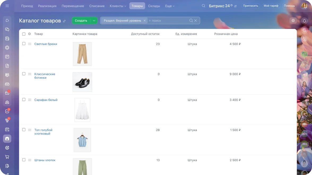Open row actions menu for Классические ботинки
Viewport: 312px width, 175px height.
[30, 74]
